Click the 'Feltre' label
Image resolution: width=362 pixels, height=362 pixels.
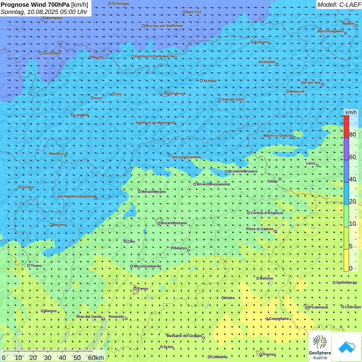[x=230, y=298]
